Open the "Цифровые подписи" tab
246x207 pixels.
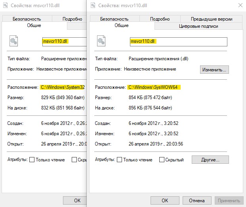(198, 26)
